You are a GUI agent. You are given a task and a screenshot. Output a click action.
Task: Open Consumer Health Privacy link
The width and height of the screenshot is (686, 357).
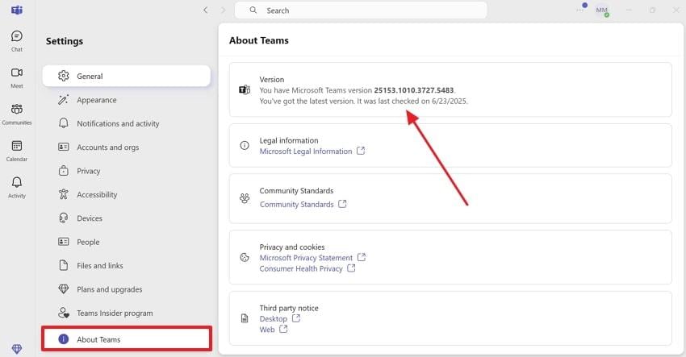(300, 268)
